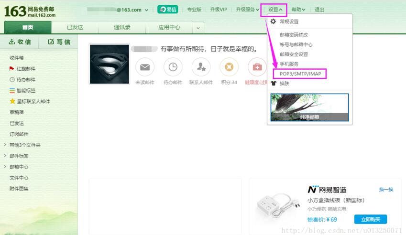Click the 网易智造 logo
406x235 pixels.
(327, 190)
